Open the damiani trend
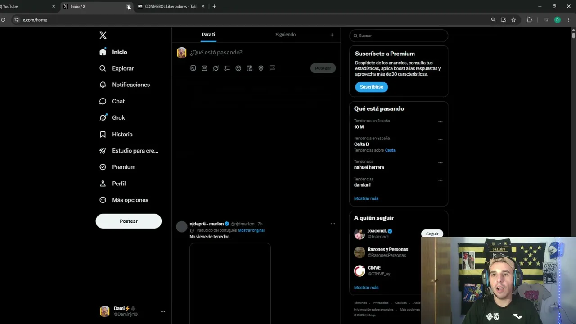This screenshot has height=324, width=576. click(x=362, y=185)
